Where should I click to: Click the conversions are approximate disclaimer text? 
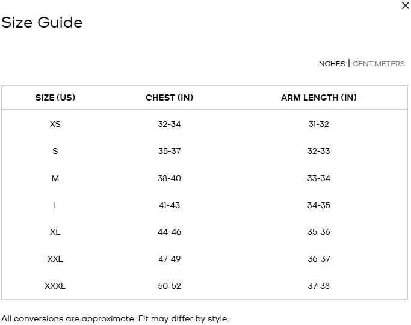(x=115, y=318)
